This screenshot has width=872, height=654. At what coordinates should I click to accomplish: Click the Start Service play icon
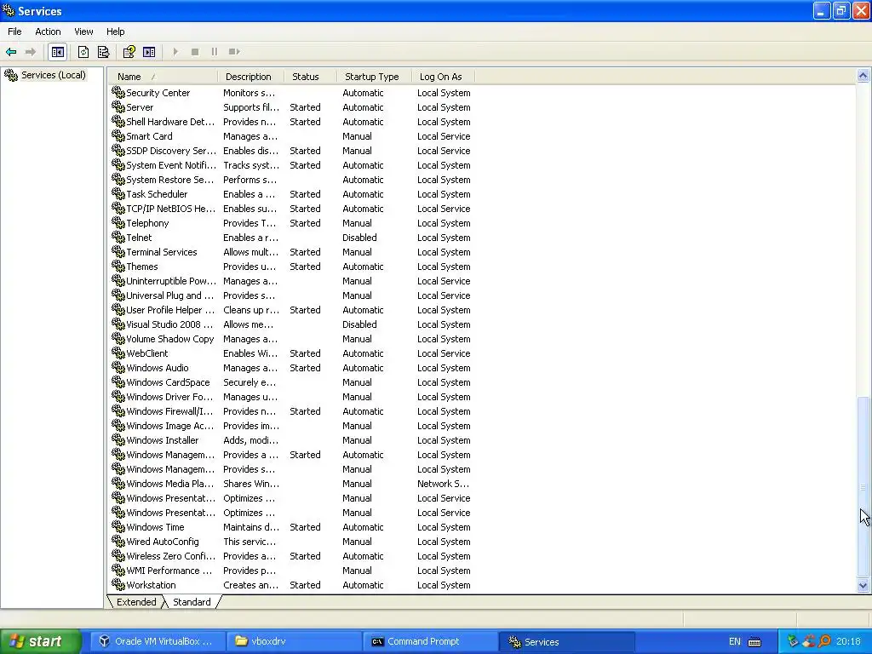[175, 52]
